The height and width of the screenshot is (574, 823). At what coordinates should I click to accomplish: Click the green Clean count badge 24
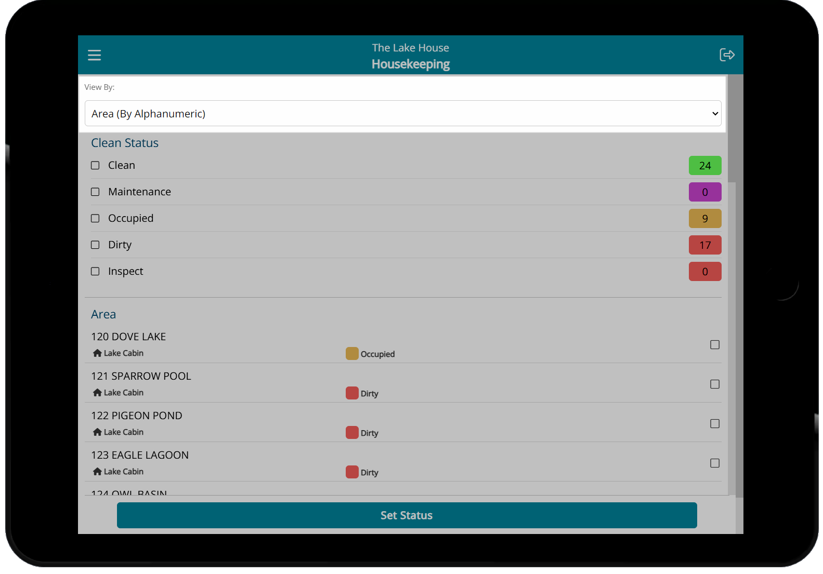(x=705, y=166)
